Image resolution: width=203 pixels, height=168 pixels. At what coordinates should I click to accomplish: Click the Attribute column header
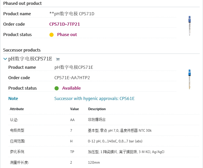click(17, 109)
